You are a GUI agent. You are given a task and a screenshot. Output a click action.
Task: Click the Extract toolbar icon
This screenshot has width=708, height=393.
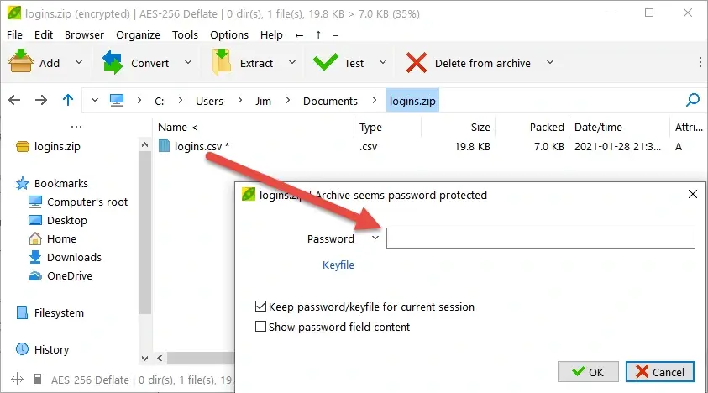pos(222,63)
